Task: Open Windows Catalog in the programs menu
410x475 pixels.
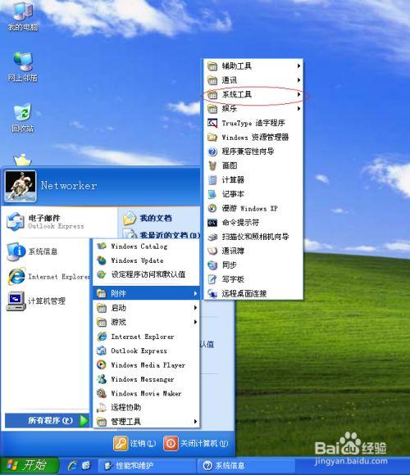Action: (x=146, y=247)
